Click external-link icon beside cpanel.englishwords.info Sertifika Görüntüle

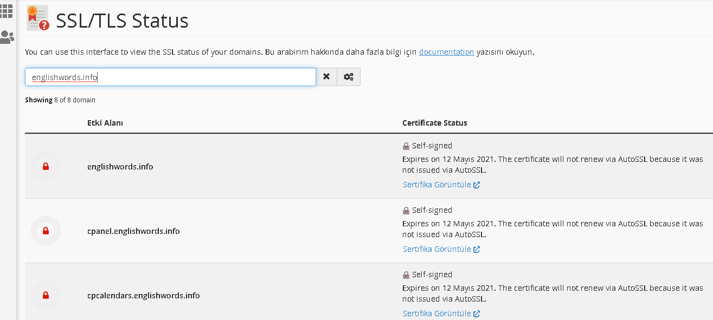click(x=477, y=249)
